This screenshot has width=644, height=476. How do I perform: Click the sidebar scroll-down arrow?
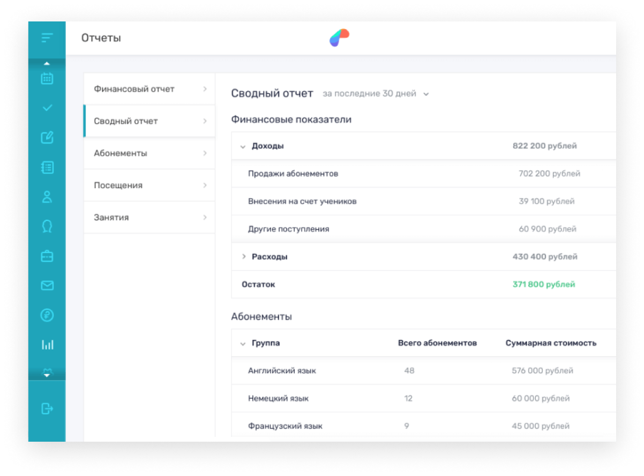(47, 375)
